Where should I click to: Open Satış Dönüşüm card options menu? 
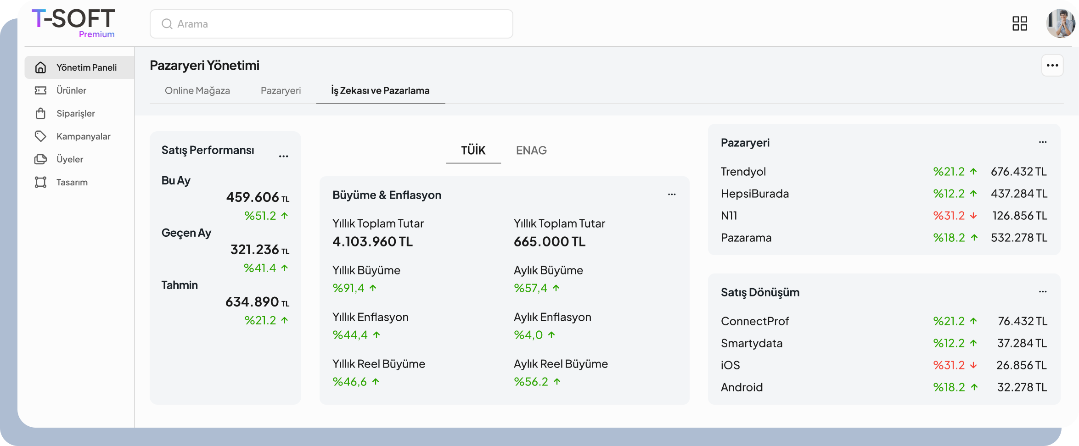[1042, 292]
